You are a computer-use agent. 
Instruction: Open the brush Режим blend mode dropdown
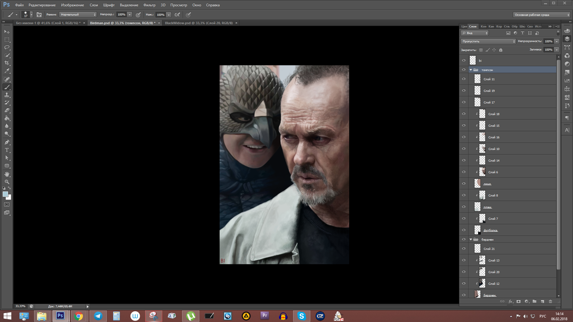[78, 15]
